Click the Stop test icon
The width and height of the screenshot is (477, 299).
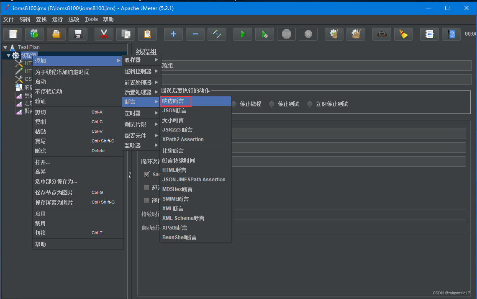point(287,34)
